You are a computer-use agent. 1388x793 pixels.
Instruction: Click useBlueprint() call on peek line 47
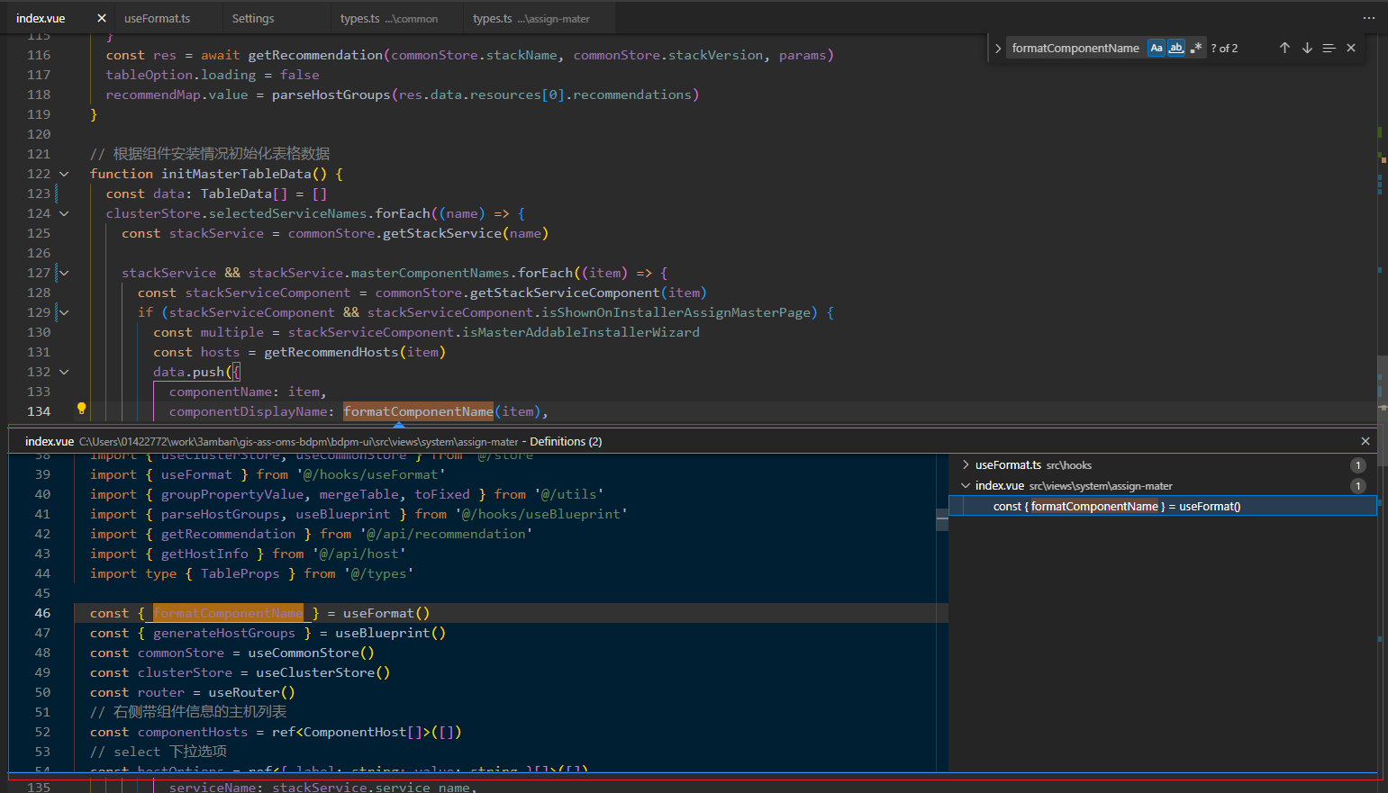click(x=390, y=633)
